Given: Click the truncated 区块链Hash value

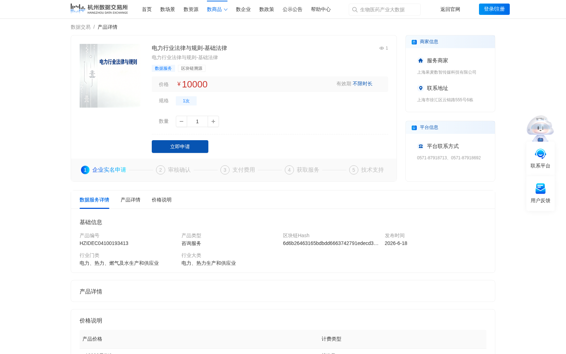Looking at the screenshot, I should coord(331,244).
